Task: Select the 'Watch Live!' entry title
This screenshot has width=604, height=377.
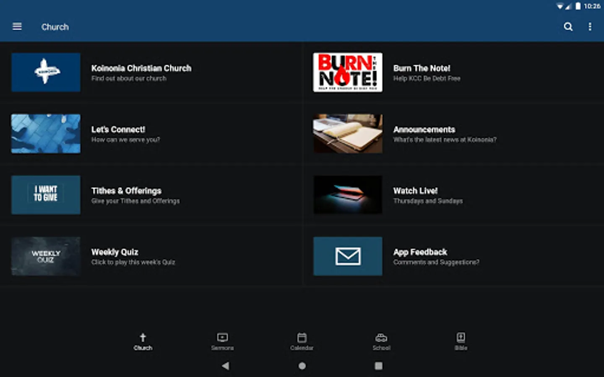Action: (x=415, y=191)
